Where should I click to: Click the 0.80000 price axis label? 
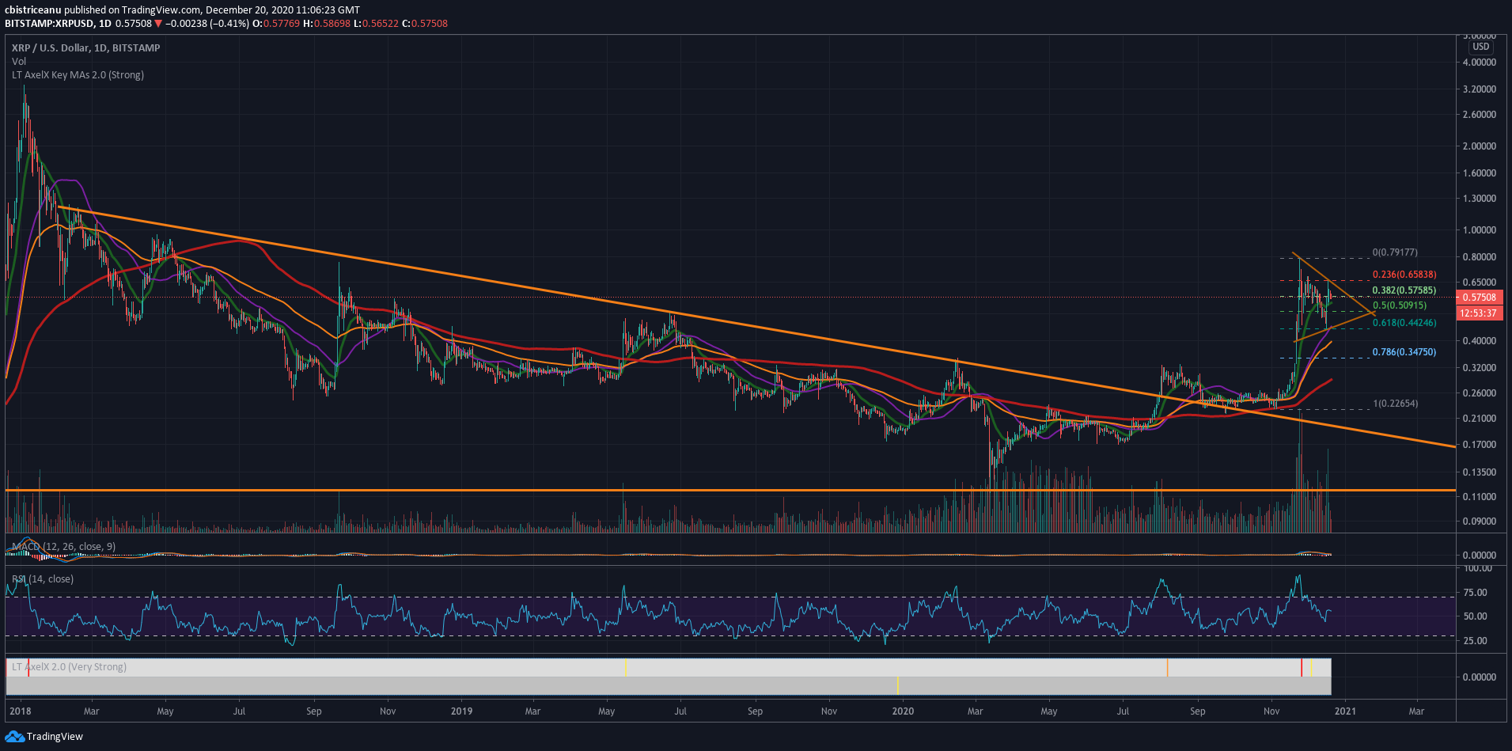tap(1480, 257)
